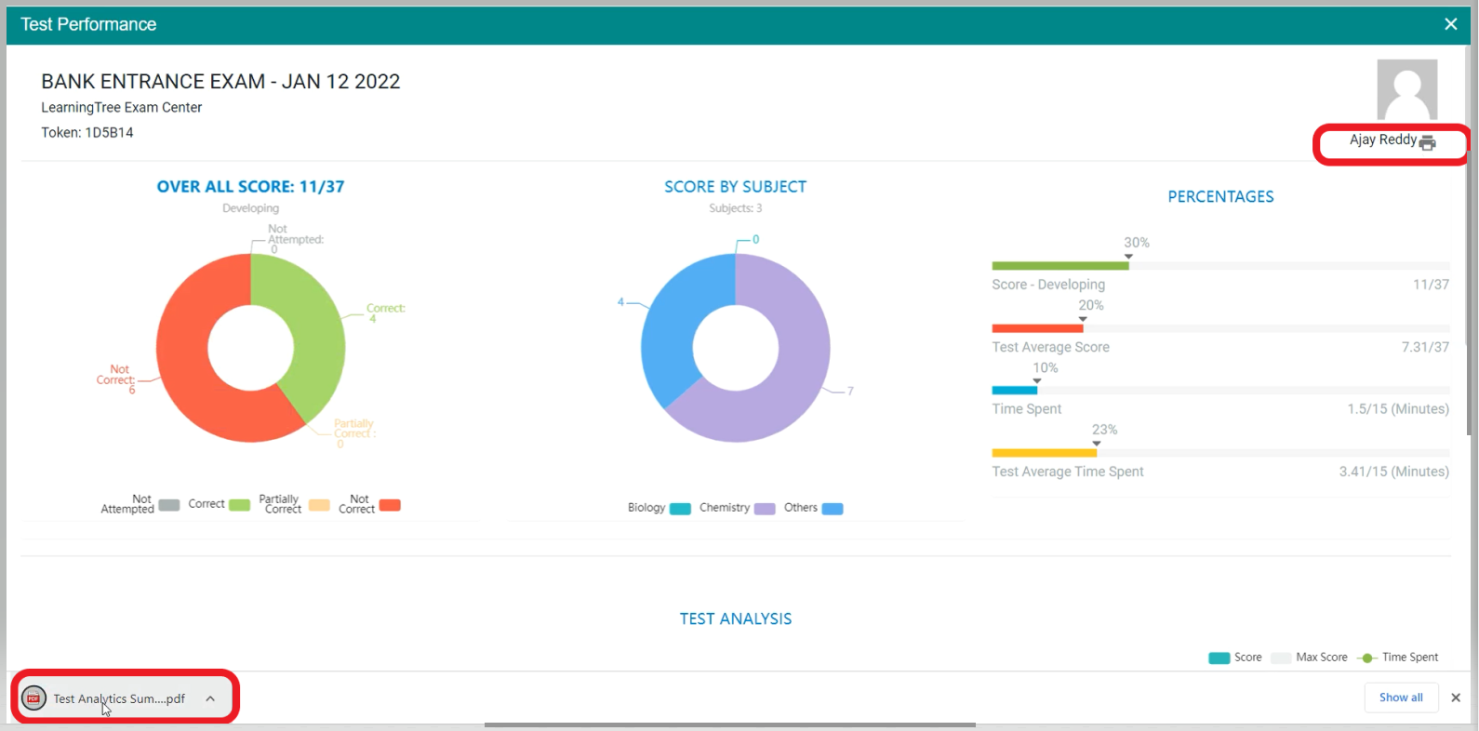Toggle the Score series legend

pos(1234,658)
